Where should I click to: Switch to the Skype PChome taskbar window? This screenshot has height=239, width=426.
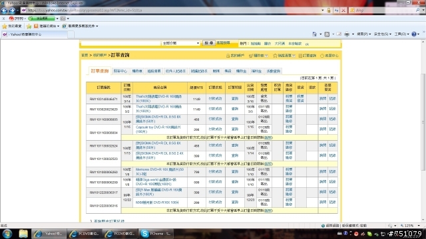156,234
